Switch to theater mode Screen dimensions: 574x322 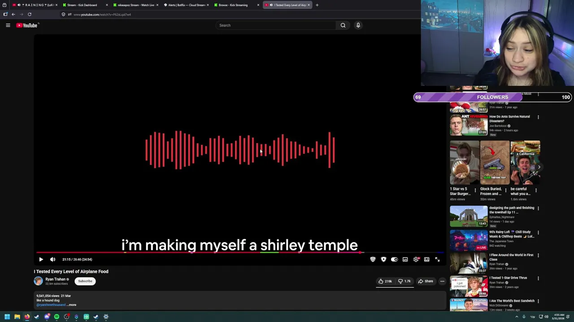pos(426,259)
